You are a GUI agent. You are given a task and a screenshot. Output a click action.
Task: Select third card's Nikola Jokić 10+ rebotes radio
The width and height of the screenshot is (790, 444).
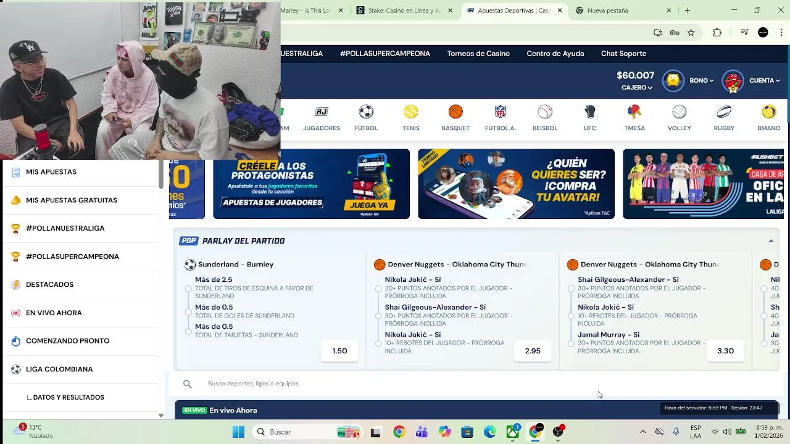tap(571, 316)
